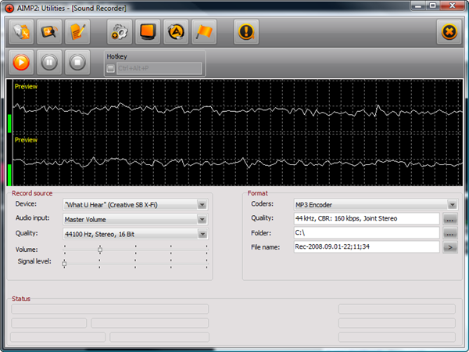Click the Volume slider handle
Image resolution: width=469 pixels, height=352 pixels.
pyautogui.click(x=100, y=250)
